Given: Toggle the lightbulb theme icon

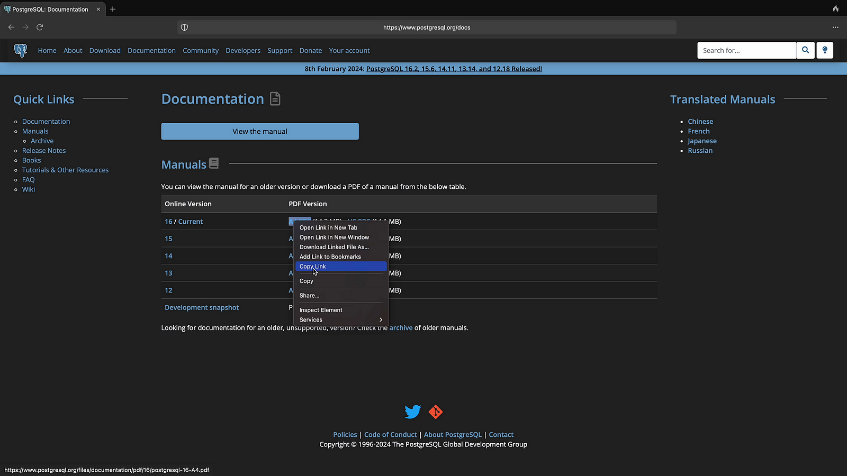Looking at the screenshot, I should 825,50.
